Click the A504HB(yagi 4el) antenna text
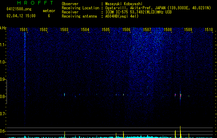Viewport: 217px width, 138px height. (122, 16)
